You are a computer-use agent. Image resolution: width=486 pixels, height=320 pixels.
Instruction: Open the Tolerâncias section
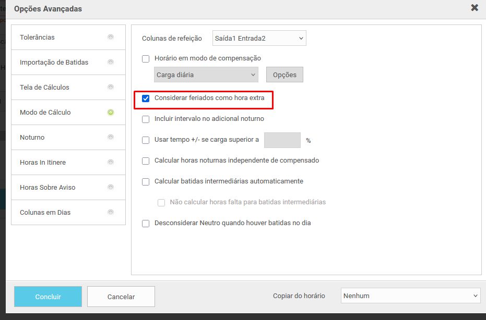point(37,37)
